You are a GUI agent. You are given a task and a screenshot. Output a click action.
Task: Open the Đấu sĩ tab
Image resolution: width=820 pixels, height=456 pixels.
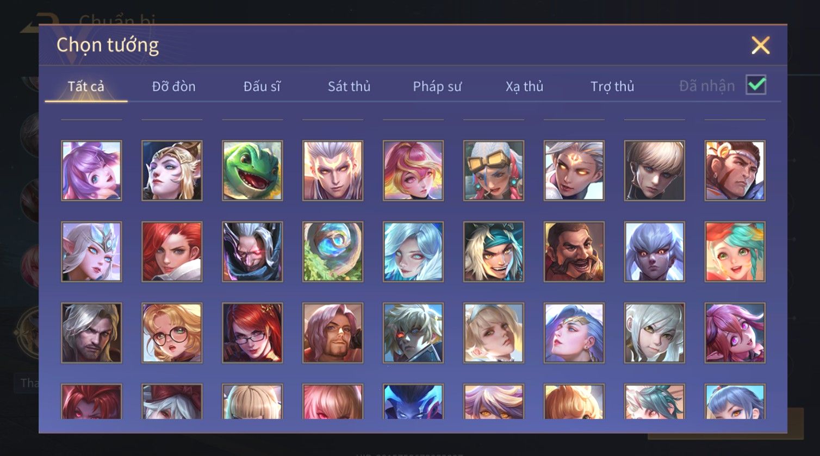(x=262, y=86)
